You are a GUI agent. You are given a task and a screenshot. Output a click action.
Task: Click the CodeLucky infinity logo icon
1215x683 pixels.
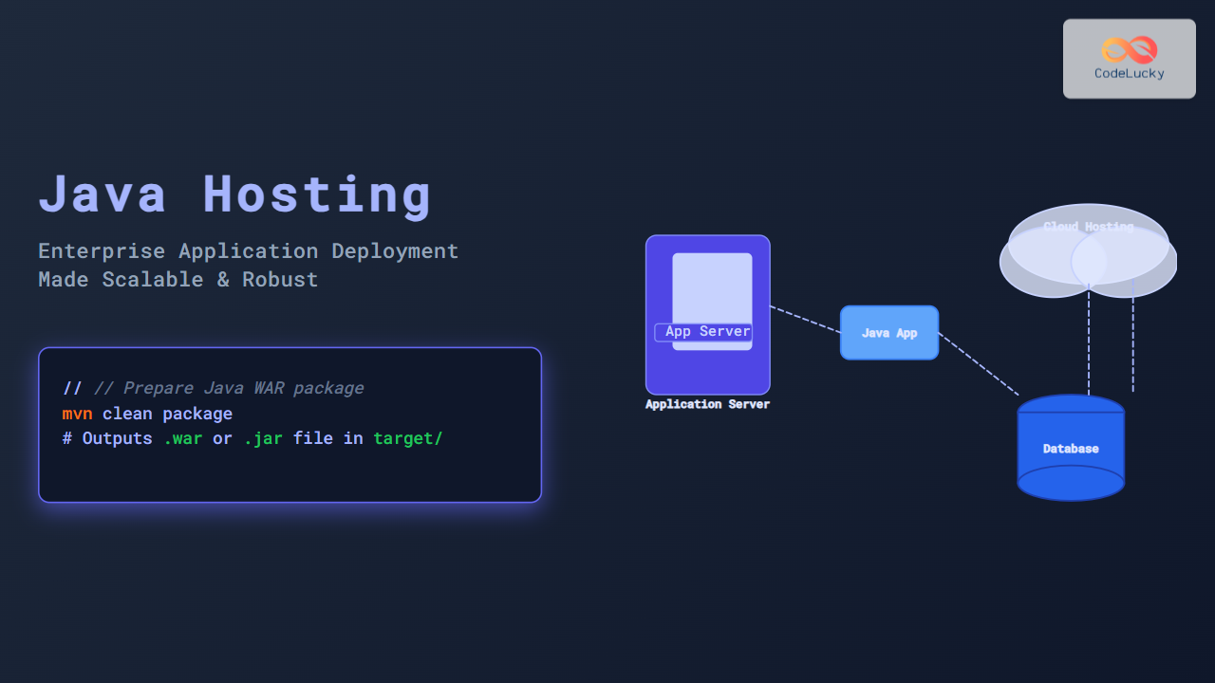coord(1130,49)
